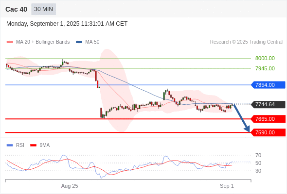Open the Trading Central research copyright link

coord(246,42)
